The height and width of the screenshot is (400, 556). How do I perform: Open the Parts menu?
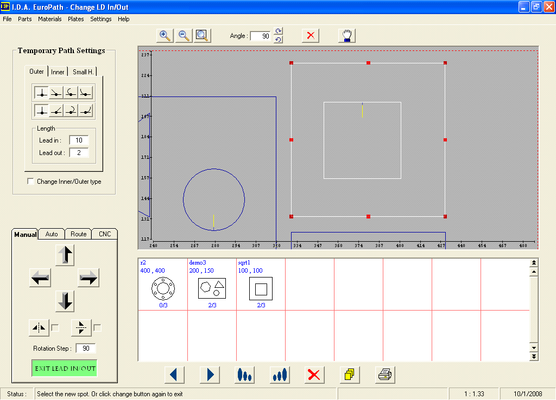[25, 19]
